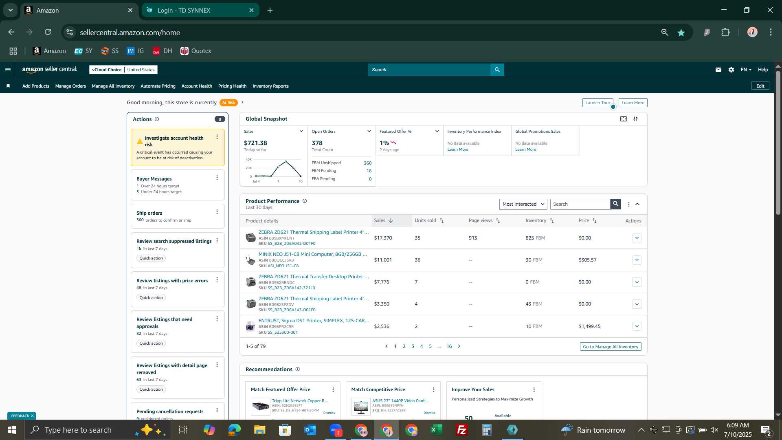Screen dimensions: 782x440
Task: Expand the Featured Offer % dropdown
Action: [437, 131]
